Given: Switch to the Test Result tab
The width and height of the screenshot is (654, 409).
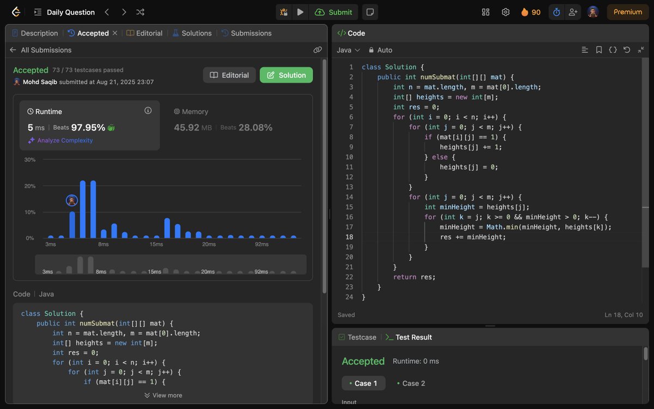Looking at the screenshot, I should point(408,337).
